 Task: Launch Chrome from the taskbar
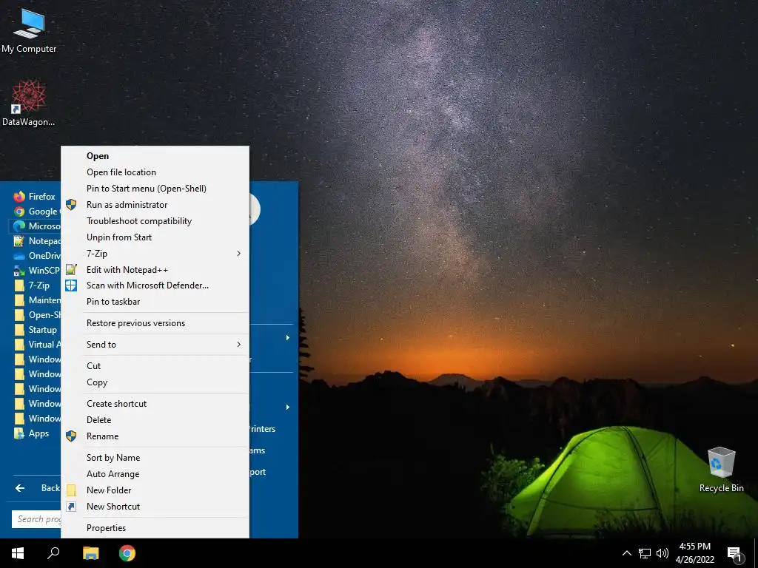[127, 553]
